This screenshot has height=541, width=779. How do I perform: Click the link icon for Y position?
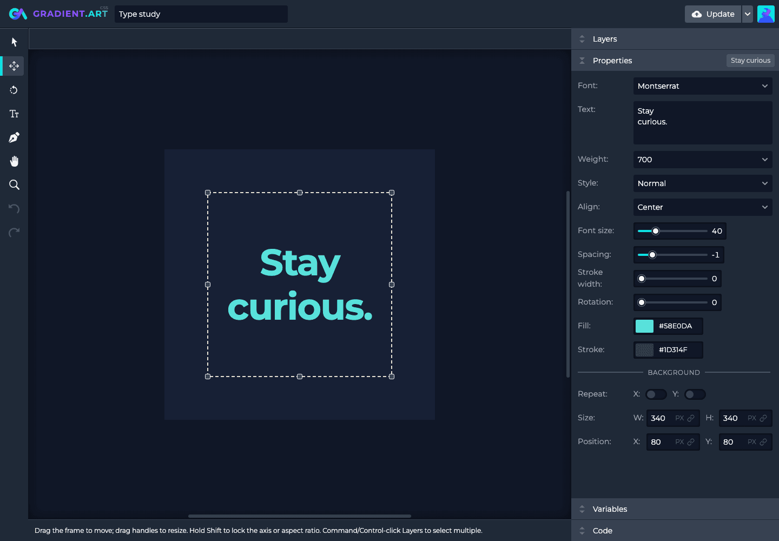(x=763, y=442)
